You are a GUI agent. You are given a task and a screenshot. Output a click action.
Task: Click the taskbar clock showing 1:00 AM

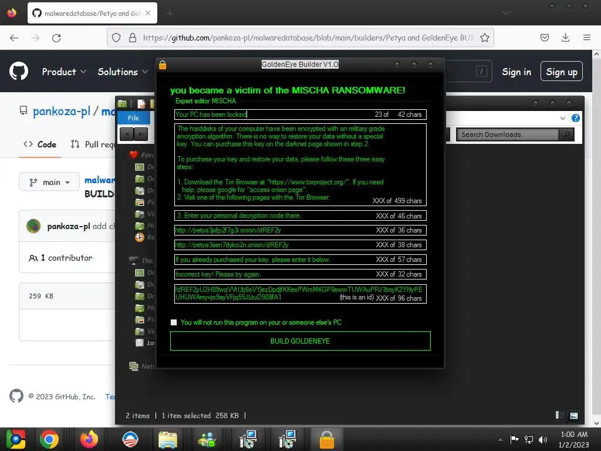pyautogui.click(x=573, y=439)
